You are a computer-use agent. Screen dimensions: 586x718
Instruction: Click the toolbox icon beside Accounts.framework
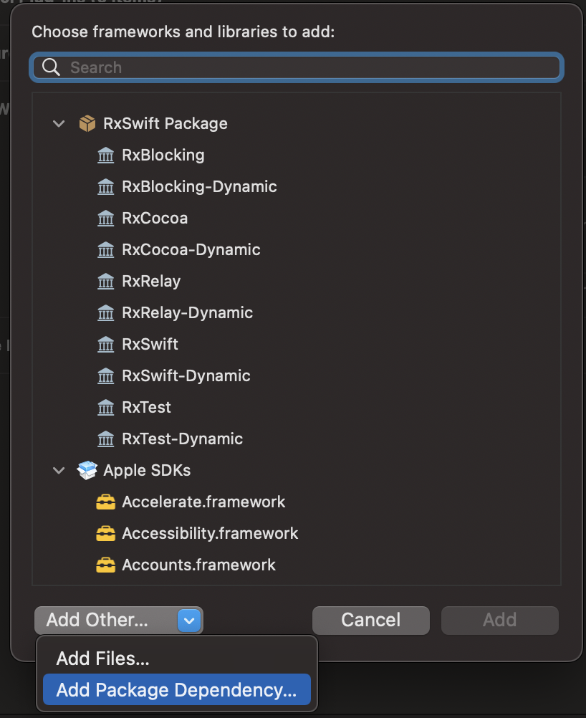[x=106, y=565]
